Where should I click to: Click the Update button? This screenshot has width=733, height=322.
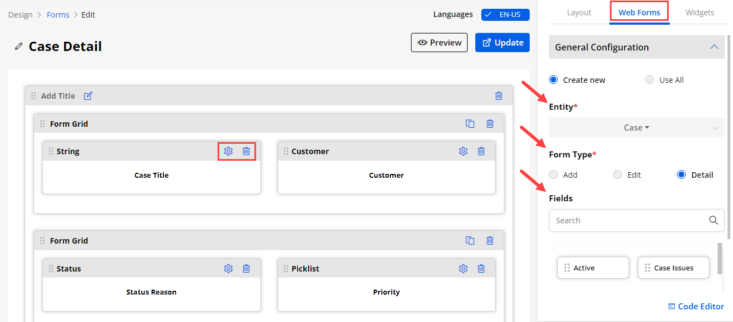[502, 43]
